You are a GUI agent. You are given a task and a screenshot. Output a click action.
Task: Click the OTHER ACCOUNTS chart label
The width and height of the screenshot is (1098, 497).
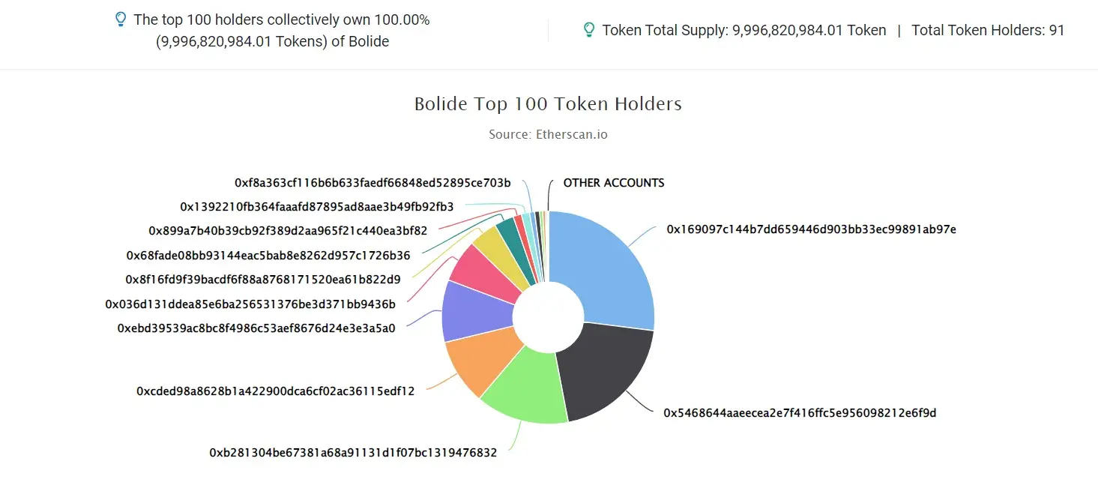point(614,183)
